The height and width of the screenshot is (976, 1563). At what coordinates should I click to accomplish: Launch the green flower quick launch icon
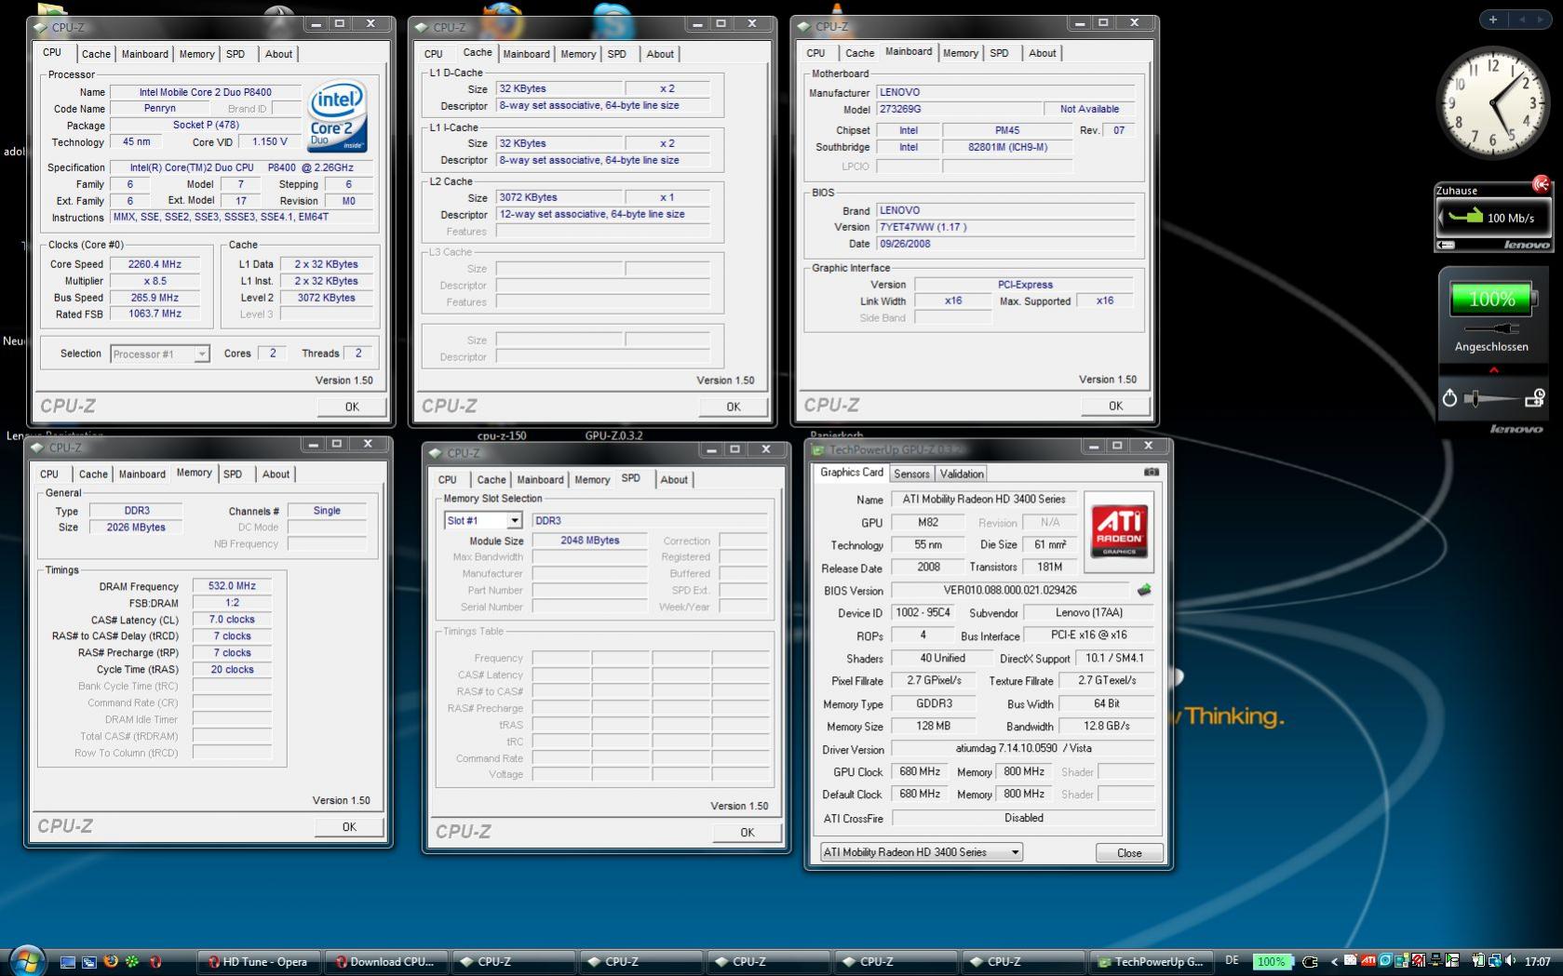pyautogui.click(x=133, y=962)
